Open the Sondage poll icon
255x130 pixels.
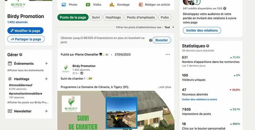click(x=112, y=5)
